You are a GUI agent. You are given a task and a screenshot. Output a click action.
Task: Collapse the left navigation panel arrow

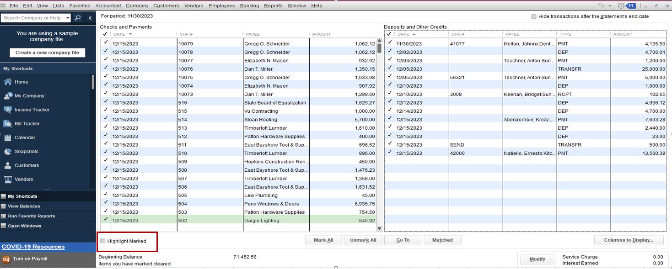(x=90, y=17)
